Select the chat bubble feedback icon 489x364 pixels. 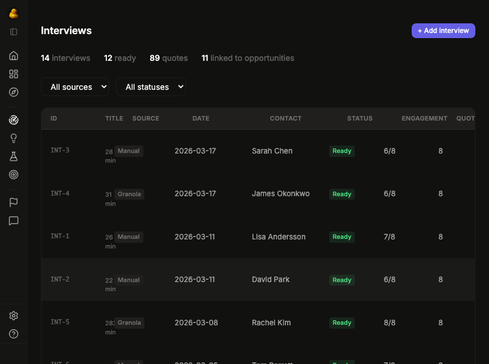click(13, 221)
